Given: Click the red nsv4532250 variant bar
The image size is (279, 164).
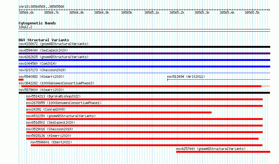Looking at the screenshot, I should pos(145,119).
